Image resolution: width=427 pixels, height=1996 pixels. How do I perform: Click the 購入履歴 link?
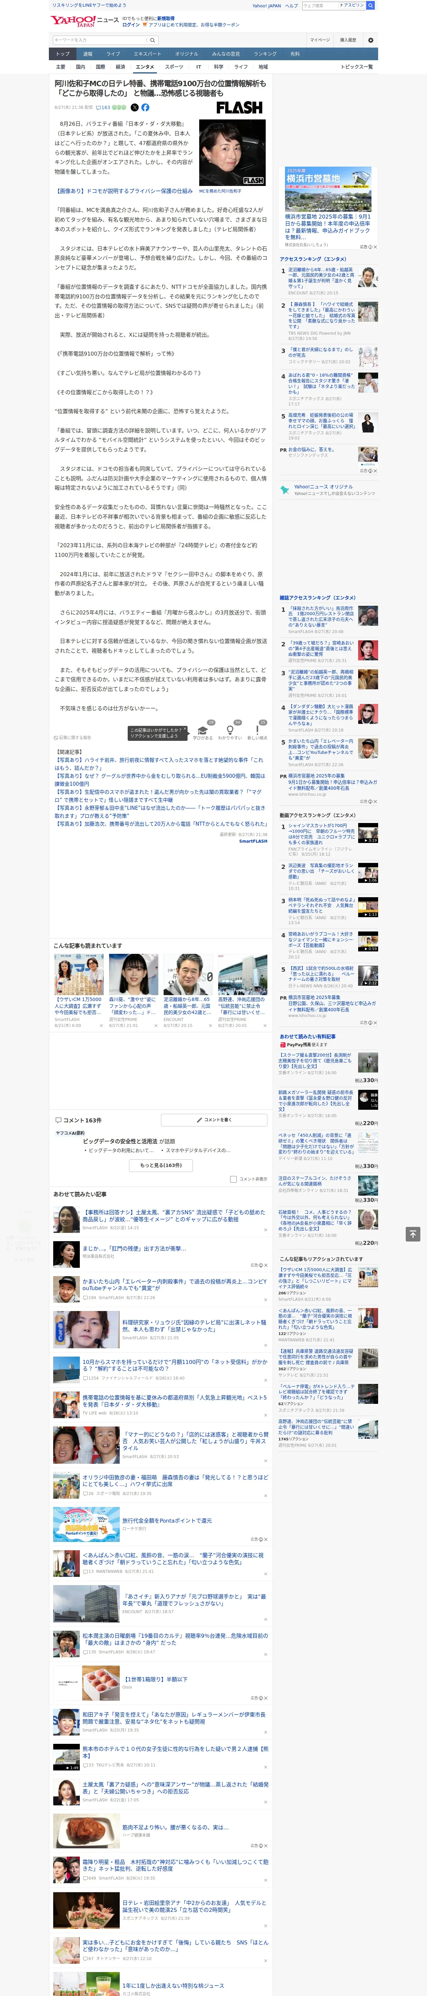click(x=348, y=40)
